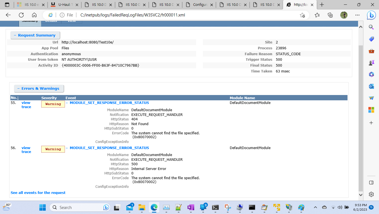Open the sidebar Shopping tag icon
The height and width of the screenshot is (214, 379).
coord(371,39)
